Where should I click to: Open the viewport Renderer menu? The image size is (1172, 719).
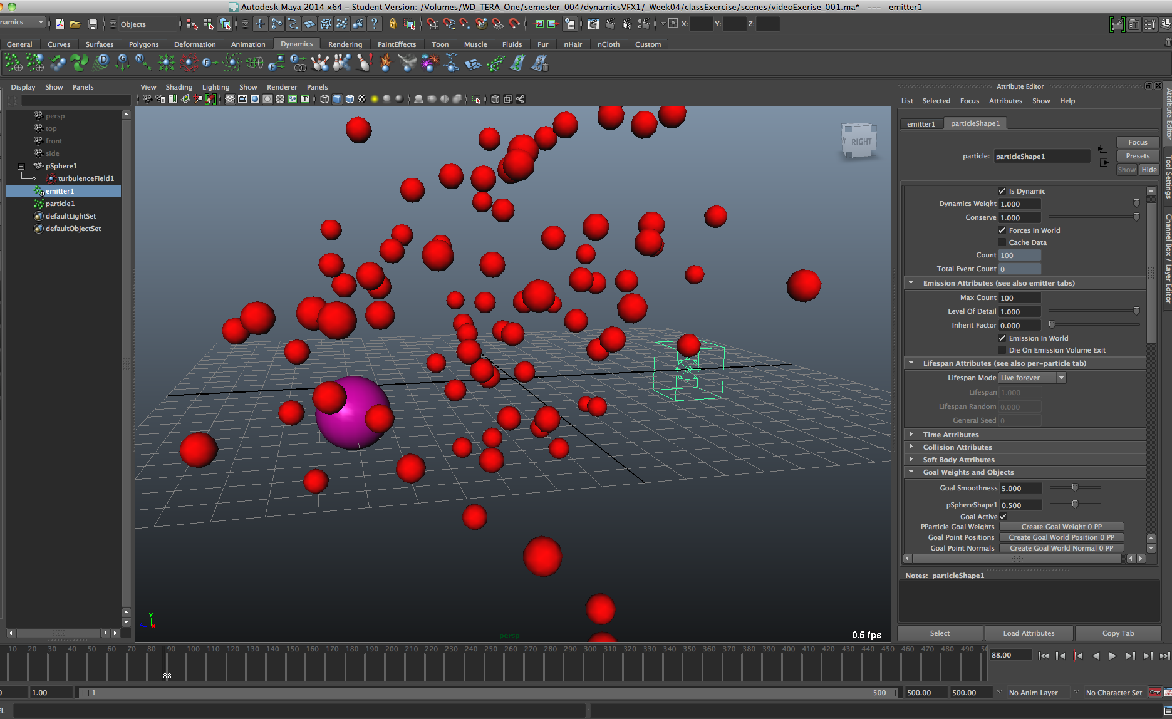pos(281,87)
